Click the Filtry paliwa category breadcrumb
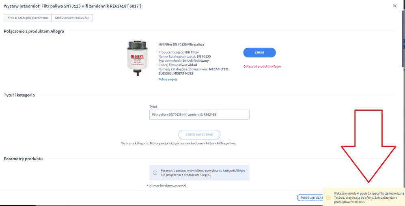The width and height of the screenshot is (405, 206). pyautogui.click(x=226, y=143)
